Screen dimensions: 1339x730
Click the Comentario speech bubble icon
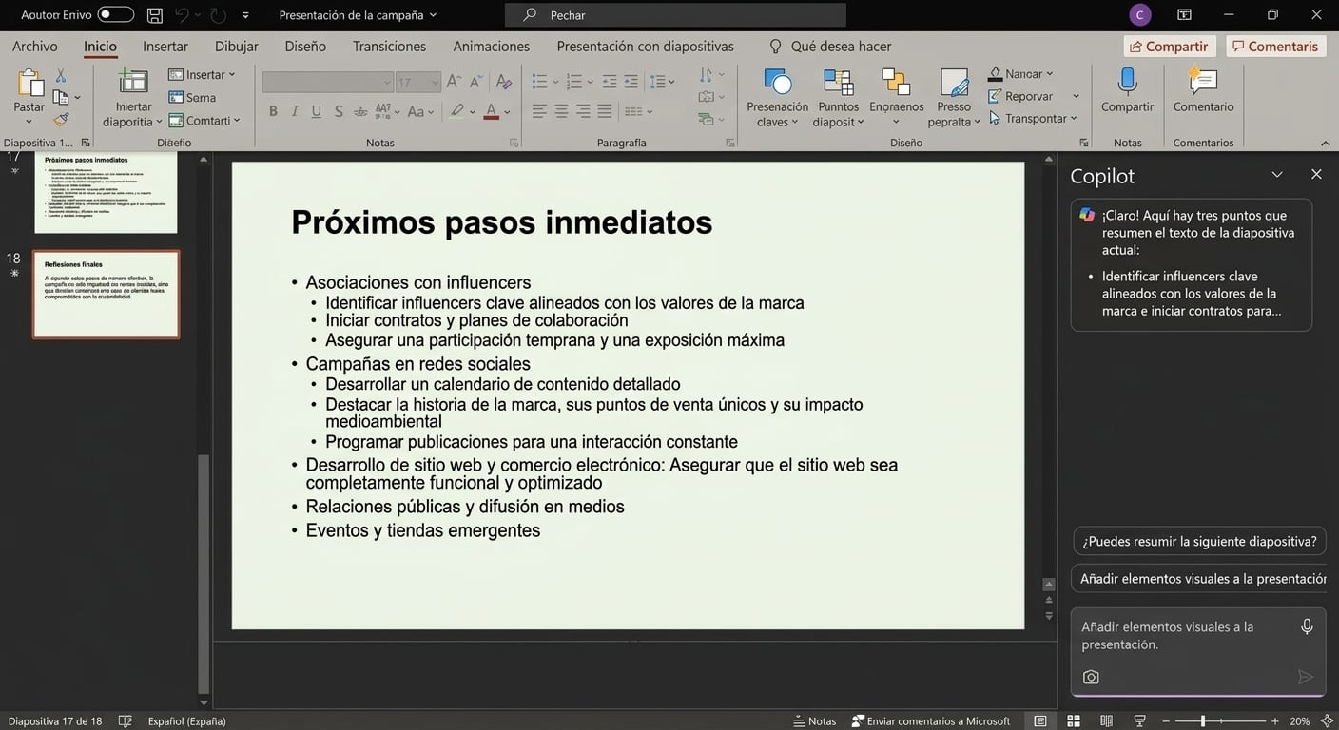[1203, 81]
